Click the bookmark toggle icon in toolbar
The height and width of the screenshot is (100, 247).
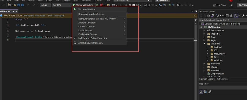(x=178, y=5)
